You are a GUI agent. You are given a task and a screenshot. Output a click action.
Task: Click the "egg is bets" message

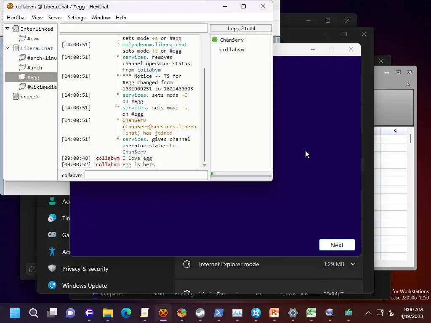138,164
